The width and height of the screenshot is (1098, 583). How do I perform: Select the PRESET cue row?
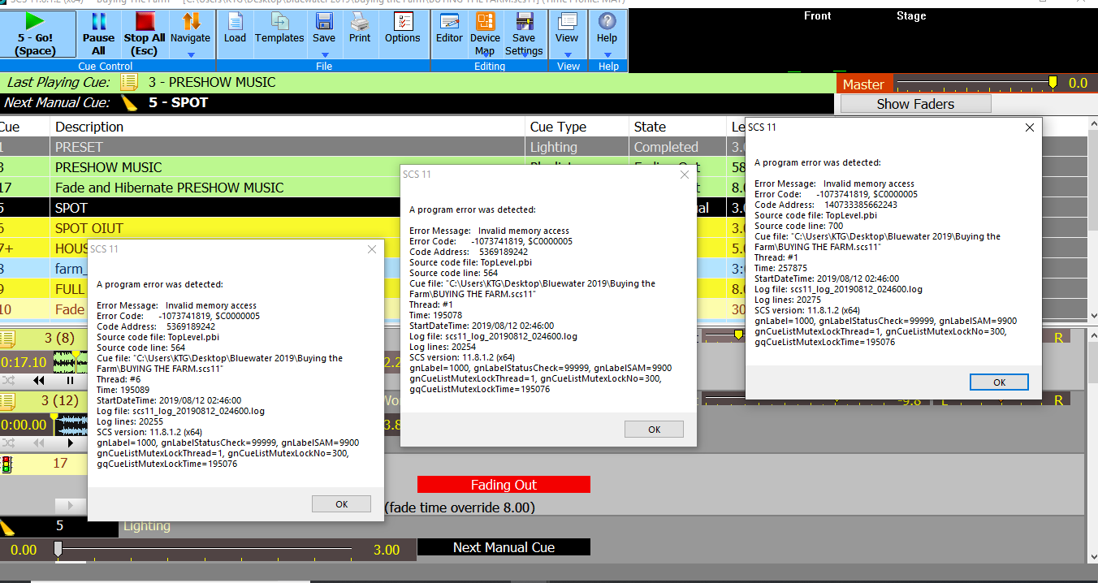click(244, 147)
